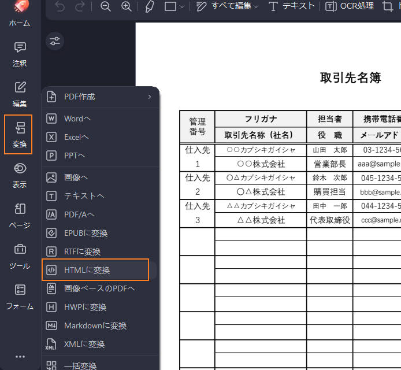Viewport: 401px width, 370px height.
Task: Choose Excelへ conversion
Action: coord(101,137)
